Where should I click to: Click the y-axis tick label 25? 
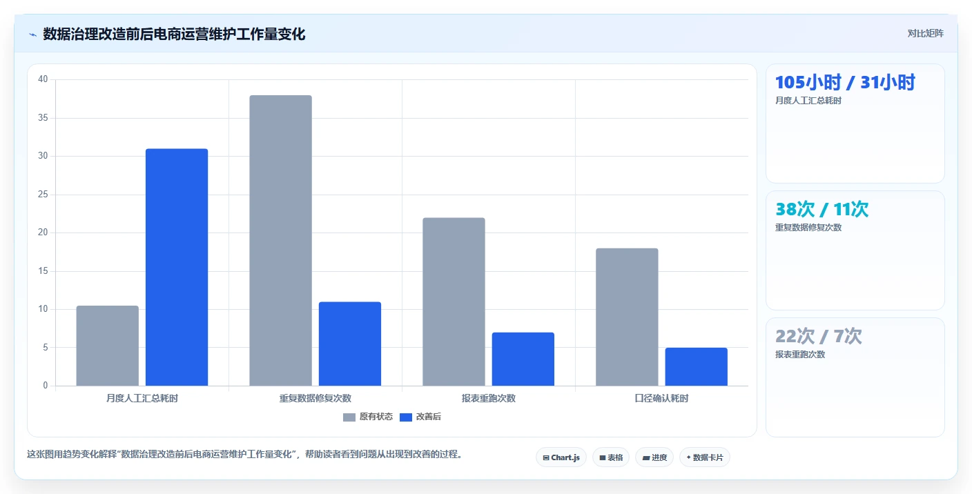pos(43,195)
